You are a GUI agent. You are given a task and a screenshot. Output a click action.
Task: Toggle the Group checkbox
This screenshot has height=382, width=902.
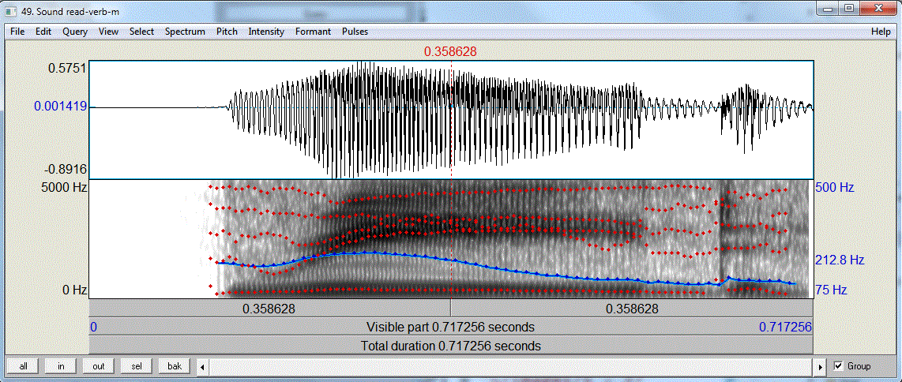[838, 366]
